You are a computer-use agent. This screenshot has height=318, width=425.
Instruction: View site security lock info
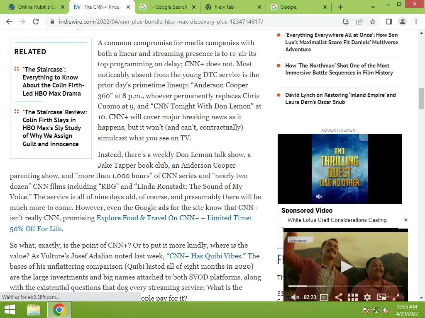(52, 22)
